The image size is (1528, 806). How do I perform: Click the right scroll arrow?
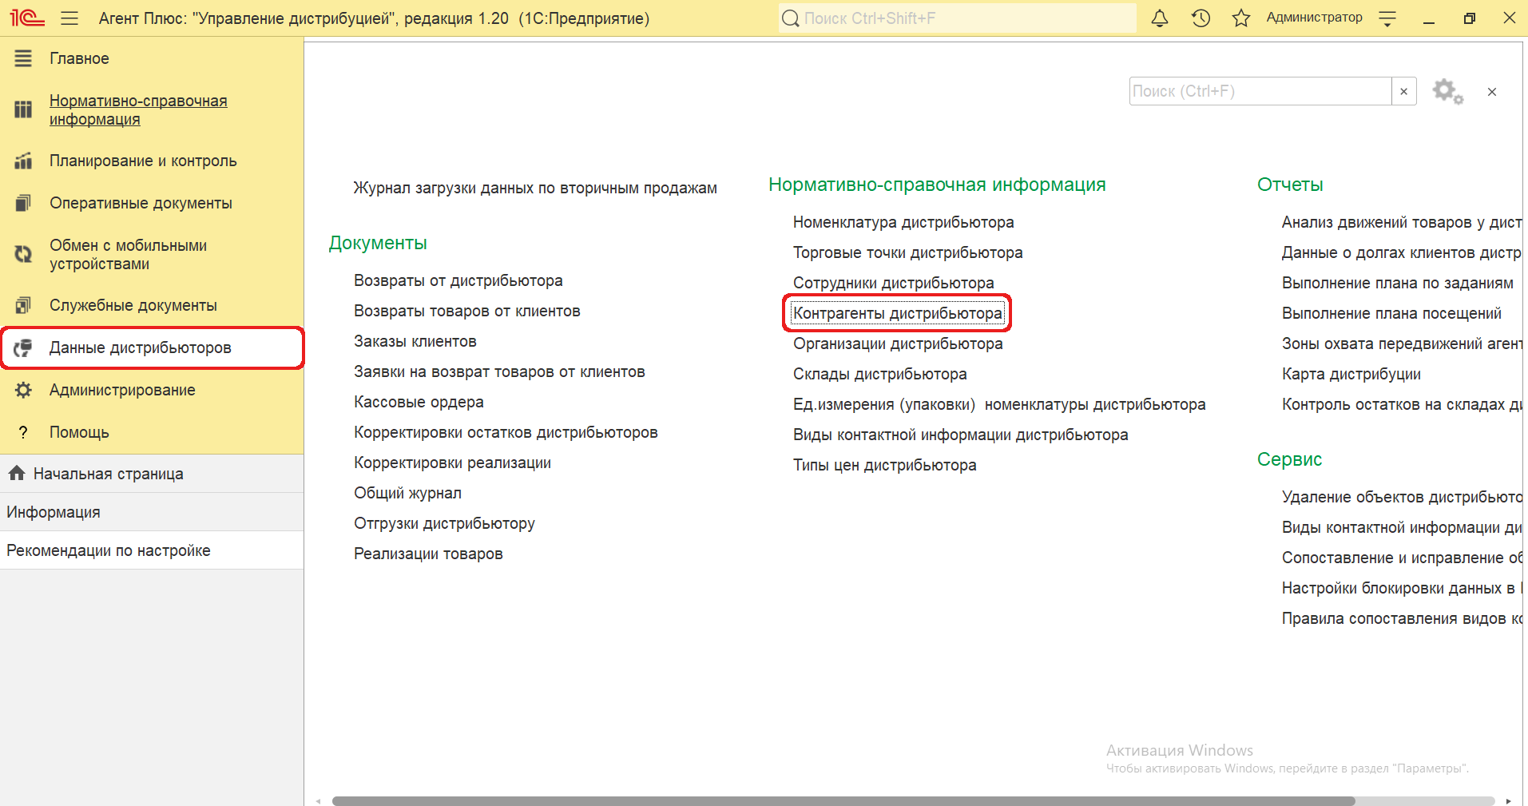tap(1508, 800)
